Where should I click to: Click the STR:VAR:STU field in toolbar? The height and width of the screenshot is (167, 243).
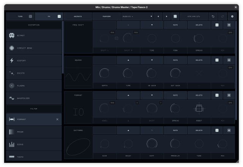click(194, 16)
